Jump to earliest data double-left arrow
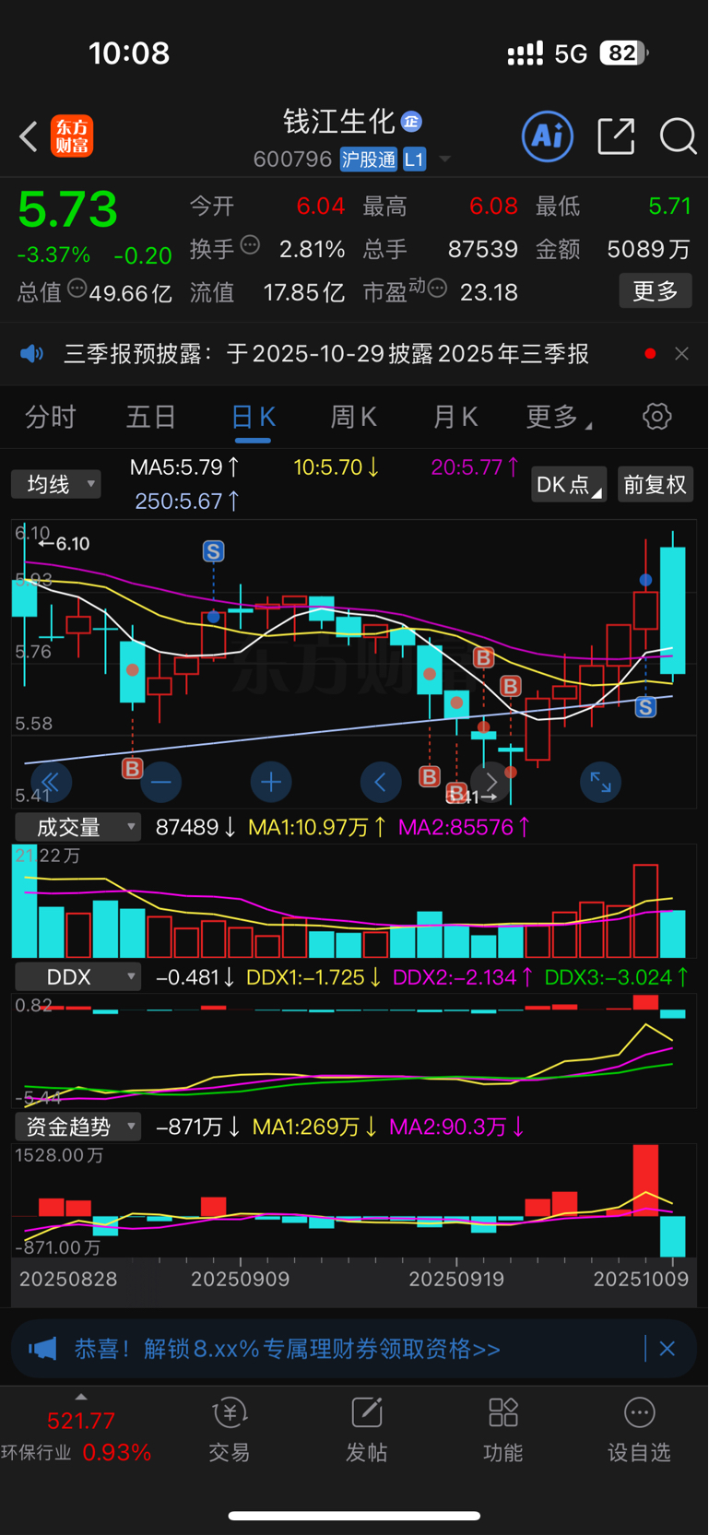This screenshot has width=709, height=1535. click(51, 783)
